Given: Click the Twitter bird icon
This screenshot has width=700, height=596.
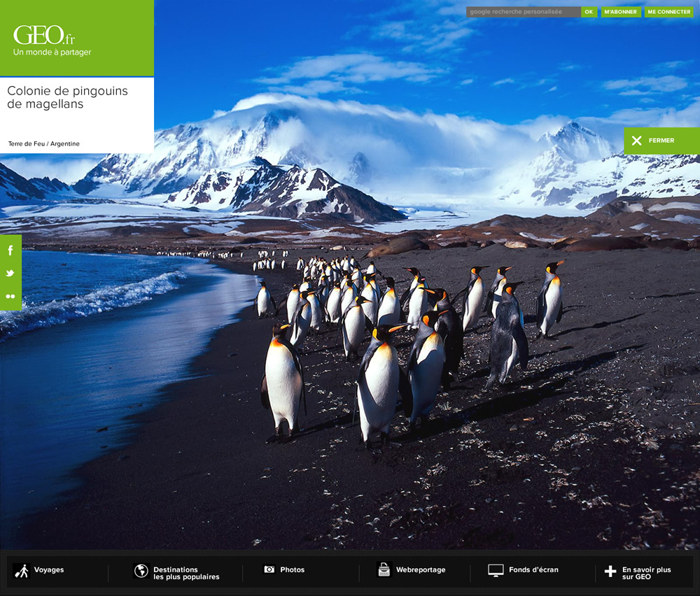Looking at the screenshot, I should coord(10,274).
